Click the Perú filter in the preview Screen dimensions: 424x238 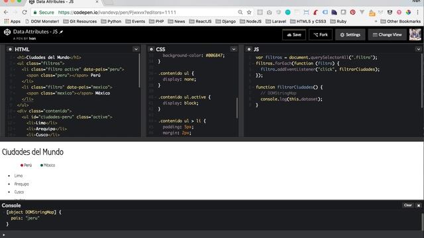click(x=26, y=165)
